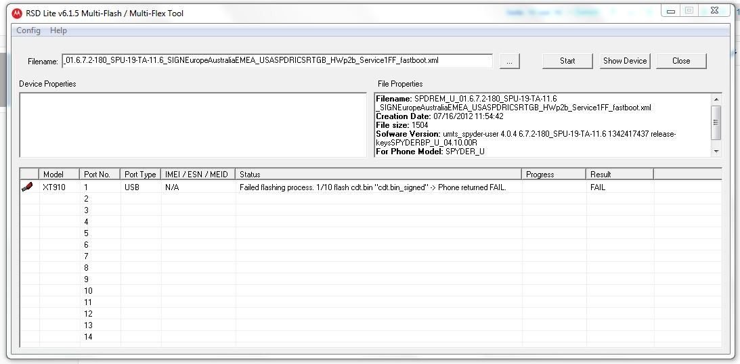Click the Sofware Version line
740x364 pixels.
click(x=526, y=138)
